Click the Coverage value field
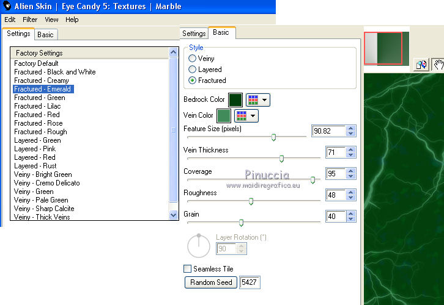Image resolution: width=444 pixels, height=305 pixels. pos(336,173)
